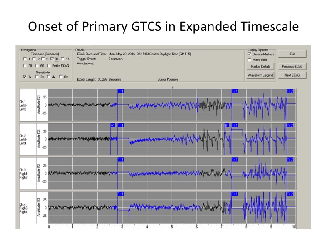Select the 15 second timebase checkbox

(x=63, y=59)
